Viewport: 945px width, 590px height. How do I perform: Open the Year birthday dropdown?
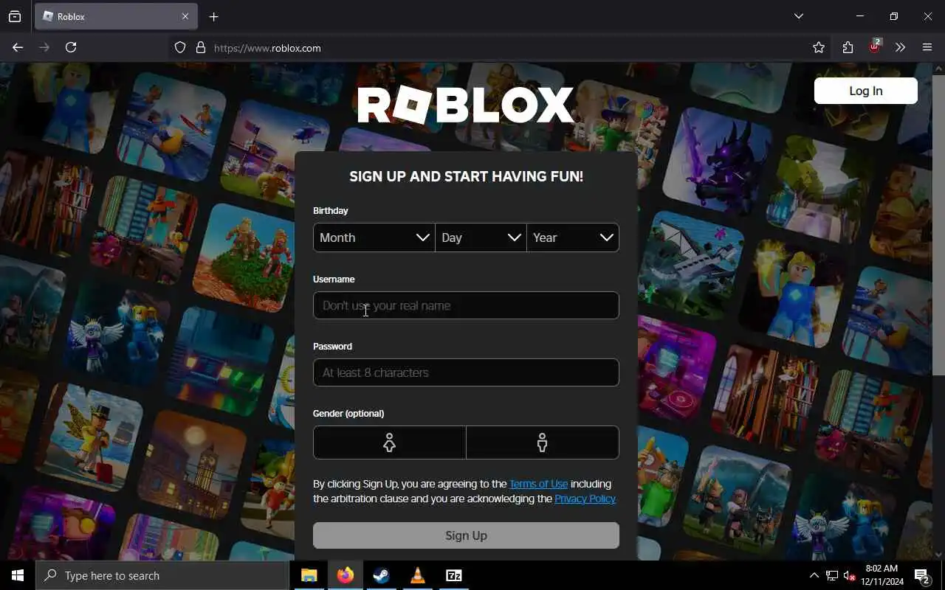(x=573, y=237)
